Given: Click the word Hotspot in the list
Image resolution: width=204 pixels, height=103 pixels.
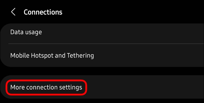Looking at the screenshot, I should tap(42, 56).
